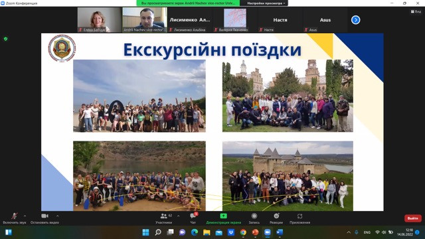This screenshot has width=425, height=239.
Task: Unmute microphone with Включить звук
Action: tap(15, 218)
